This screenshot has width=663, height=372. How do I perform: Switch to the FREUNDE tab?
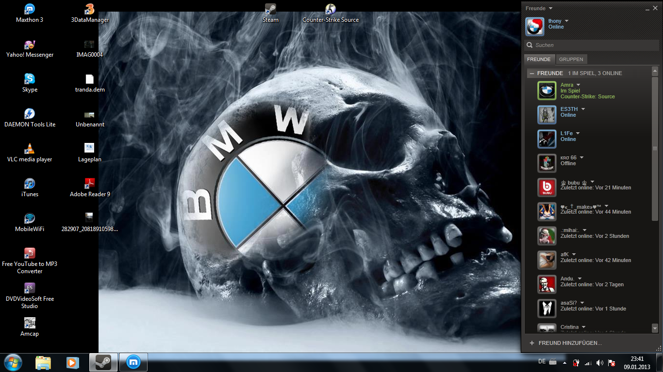click(539, 60)
